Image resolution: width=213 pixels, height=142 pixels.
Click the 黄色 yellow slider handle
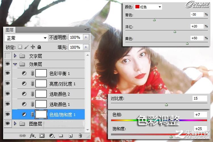click(187, 43)
